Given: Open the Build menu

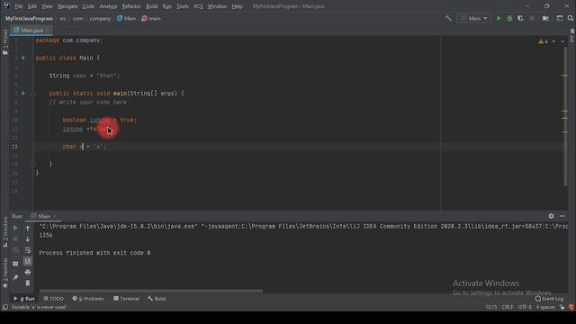Looking at the screenshot, I should [152, 6].
